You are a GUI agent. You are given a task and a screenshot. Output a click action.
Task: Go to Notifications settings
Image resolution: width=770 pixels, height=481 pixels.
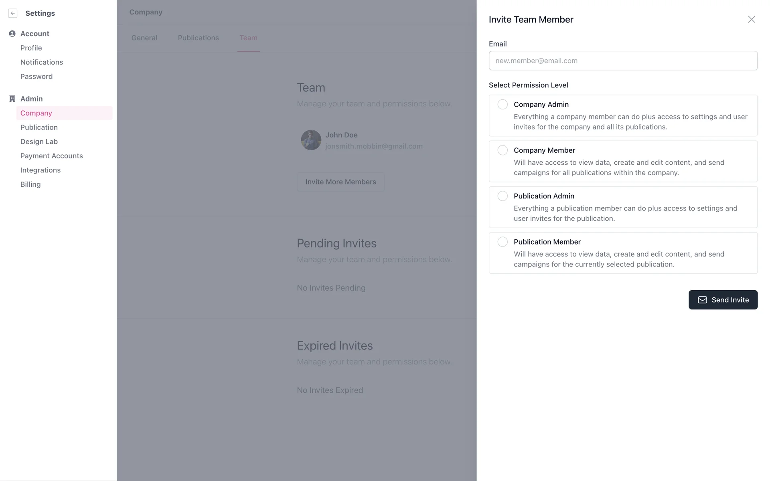[42, 62]
